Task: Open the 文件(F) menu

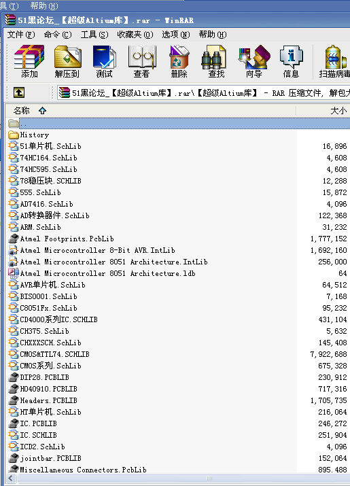Action: [x=21, y=35]
